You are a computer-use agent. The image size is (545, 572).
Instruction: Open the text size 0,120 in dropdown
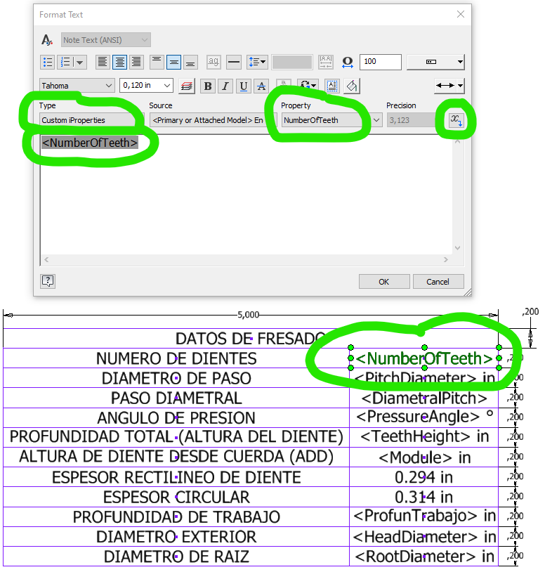(x=166, y=86)
